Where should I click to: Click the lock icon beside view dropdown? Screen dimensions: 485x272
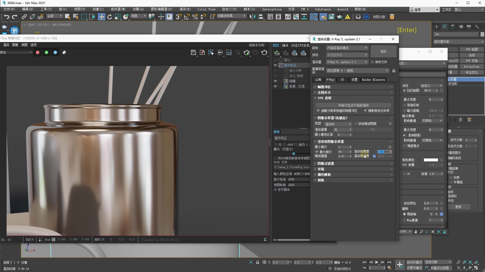[x=394, y=71]
